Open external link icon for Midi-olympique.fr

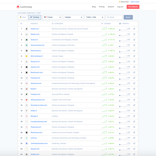pos(134,56)
